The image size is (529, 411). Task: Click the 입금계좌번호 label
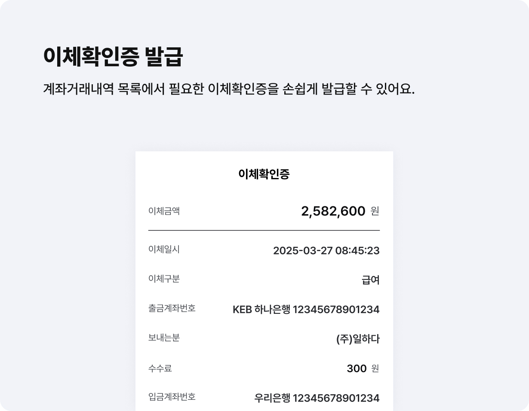click(172, 397)
